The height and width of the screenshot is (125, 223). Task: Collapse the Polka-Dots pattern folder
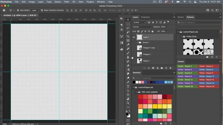click(x=182, y=36)
